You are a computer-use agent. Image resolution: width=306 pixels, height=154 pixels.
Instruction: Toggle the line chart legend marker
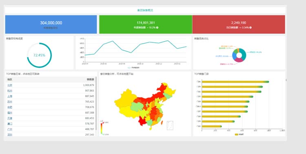click(129, 68)
